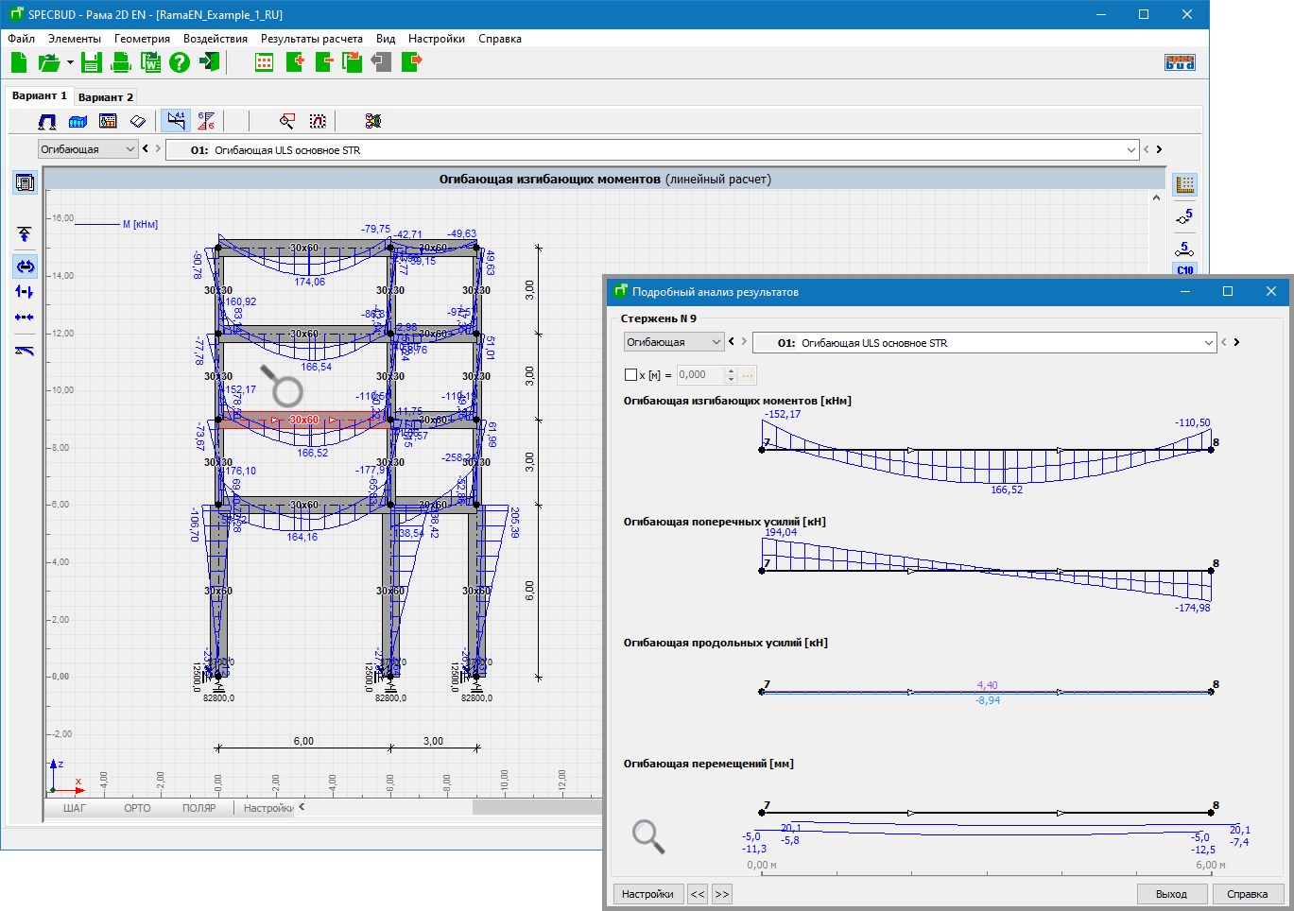Export report using the Word document icon
The width and height of the screenshot is (1294, 911).
point(150,63)
